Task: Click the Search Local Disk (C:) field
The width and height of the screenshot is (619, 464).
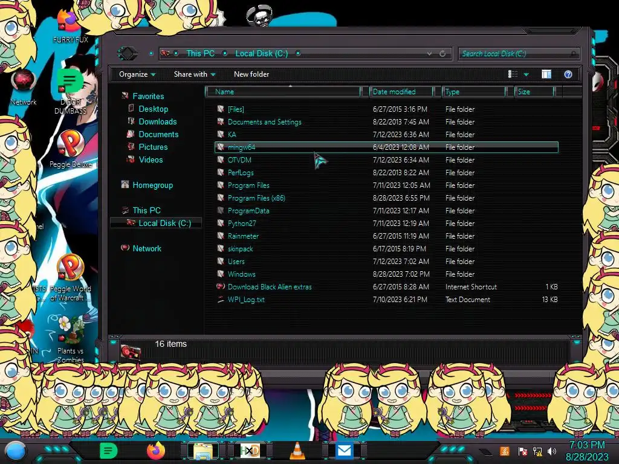Action: 519,53
